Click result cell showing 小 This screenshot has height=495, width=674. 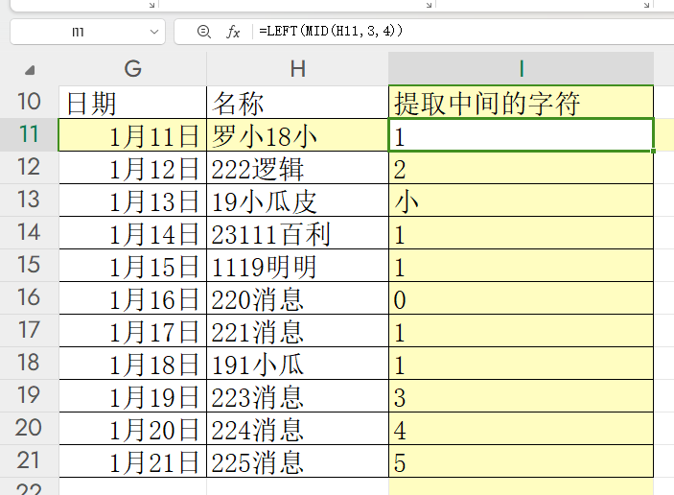point(521,200)
